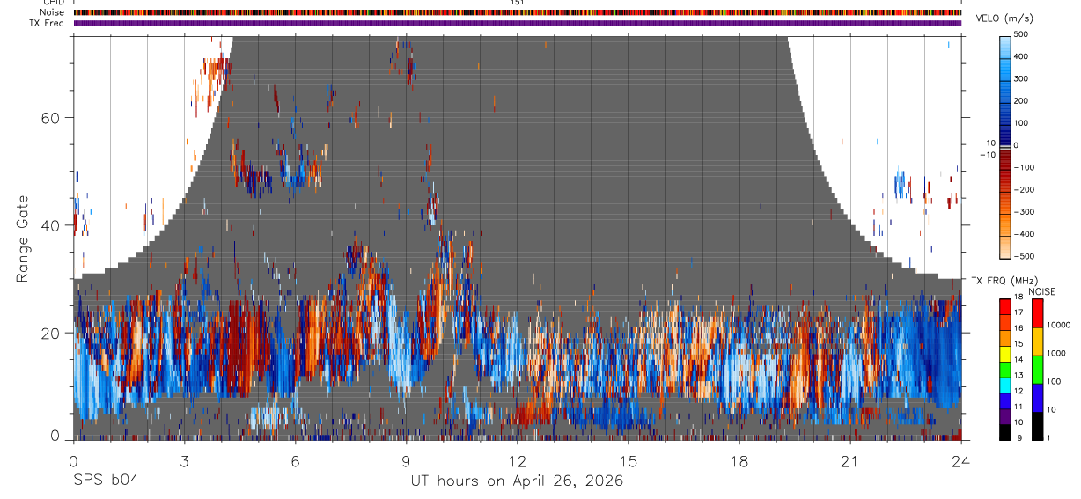Click the -400 tick on velocity scale
The width and height of the screenshot is (1081, 499).
[x=1026, y=234]
